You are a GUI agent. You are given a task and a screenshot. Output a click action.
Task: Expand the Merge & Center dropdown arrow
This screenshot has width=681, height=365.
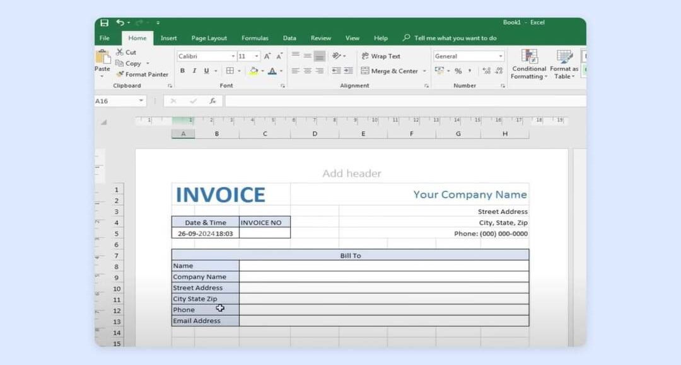pyautogui.click(x=424, y=71)
